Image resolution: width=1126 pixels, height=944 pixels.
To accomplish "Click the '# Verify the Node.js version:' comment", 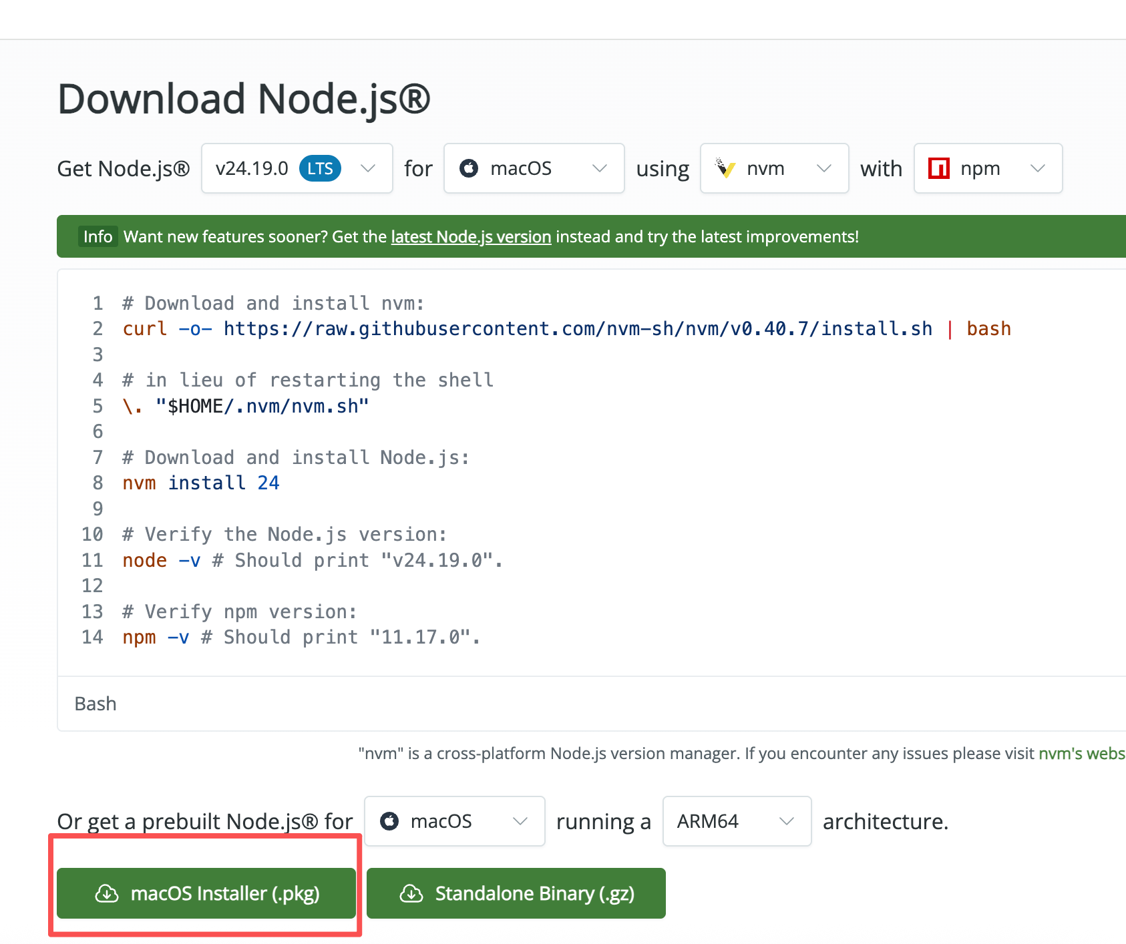I will (x=285, y=535).
